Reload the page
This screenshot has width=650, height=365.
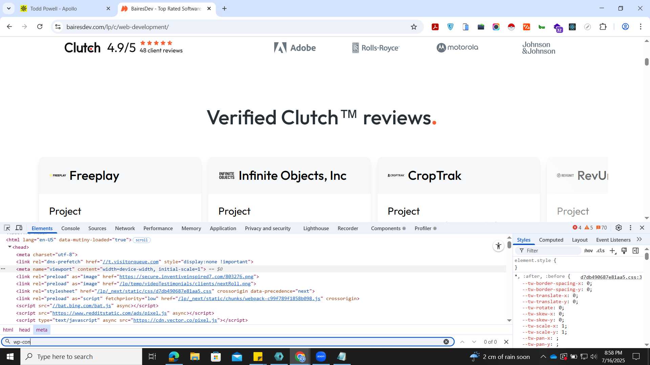[x=40, y=26]
